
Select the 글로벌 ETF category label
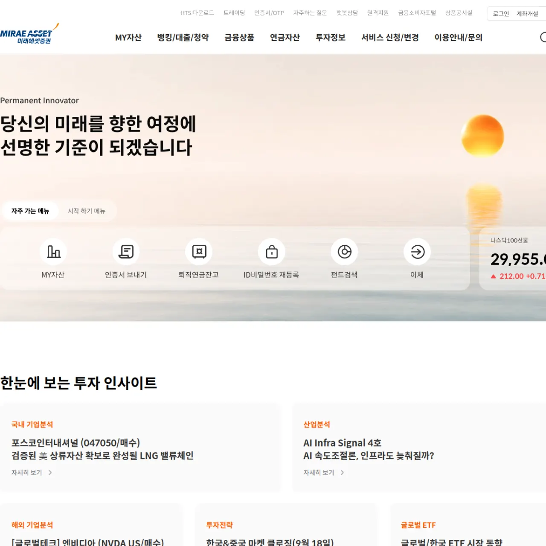[x=418, y=525]
